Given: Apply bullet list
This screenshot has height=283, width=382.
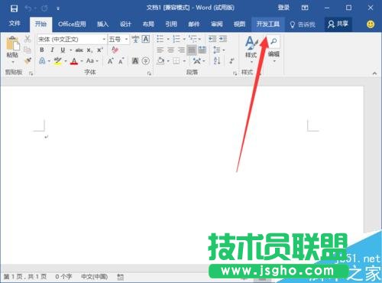Looking at the screenshot, I should click(160, 39).
